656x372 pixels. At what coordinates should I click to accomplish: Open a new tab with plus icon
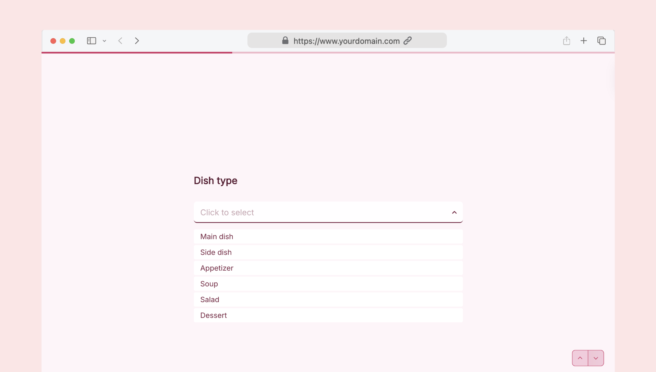583,41
